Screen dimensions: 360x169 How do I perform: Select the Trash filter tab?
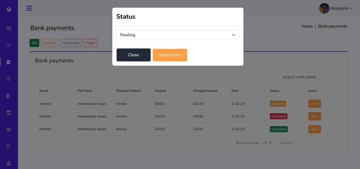[90, 43]
